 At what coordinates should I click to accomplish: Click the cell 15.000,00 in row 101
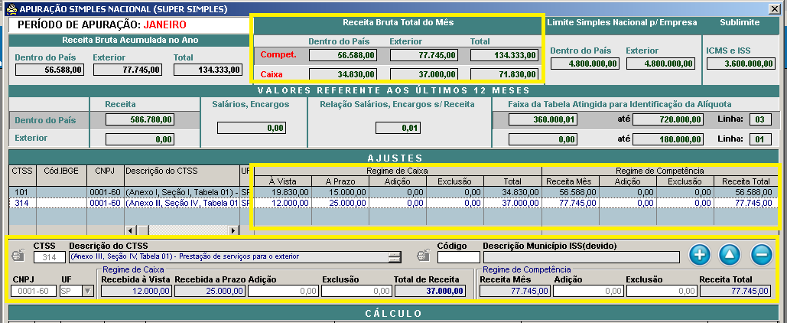340,192
